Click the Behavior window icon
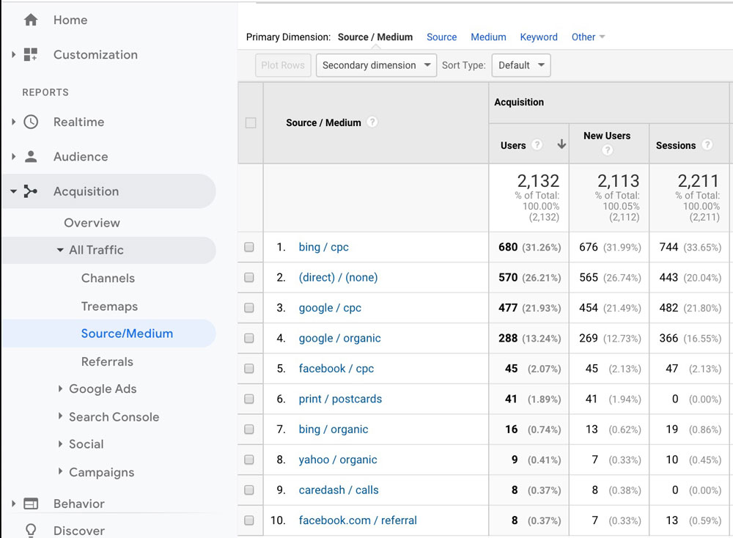 31,504
